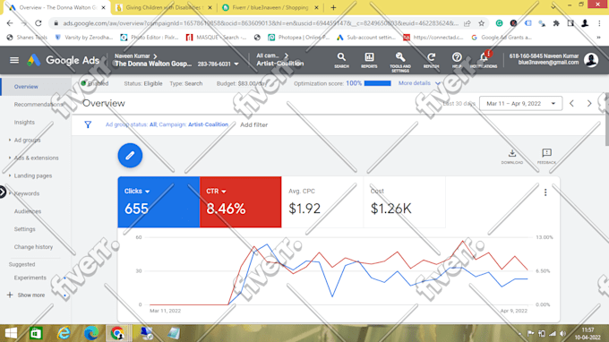Download the overview report

pos(512,157)
